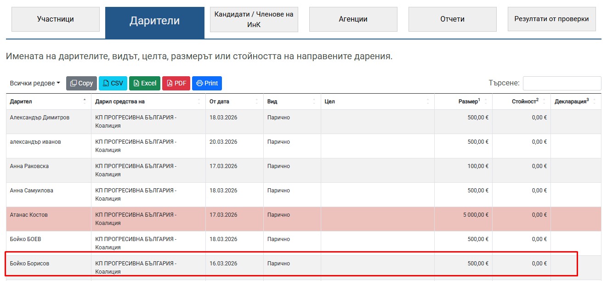Click the Търсене search field

pos(562,83)
